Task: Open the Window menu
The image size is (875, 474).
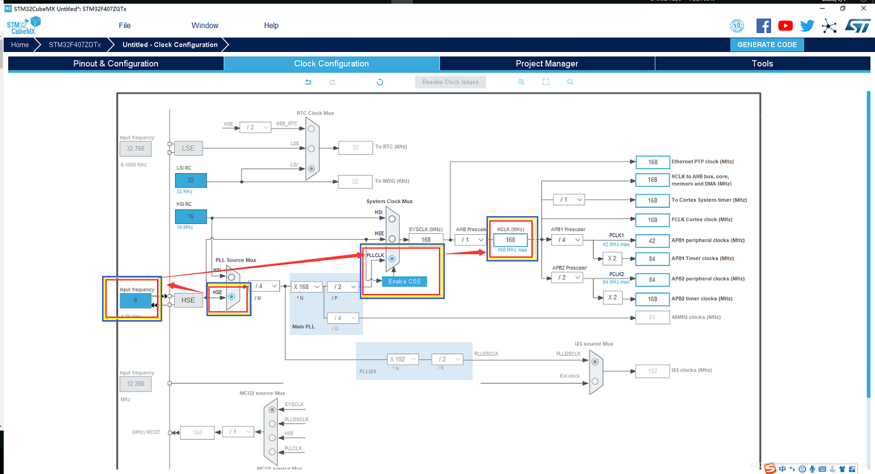Action: [205, 25]
